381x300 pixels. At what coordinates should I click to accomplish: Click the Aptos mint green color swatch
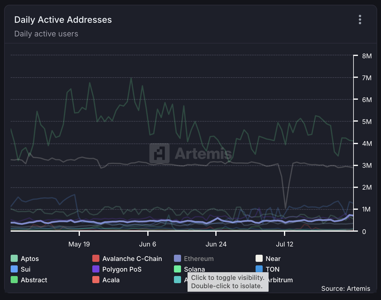tap(14, 258)
